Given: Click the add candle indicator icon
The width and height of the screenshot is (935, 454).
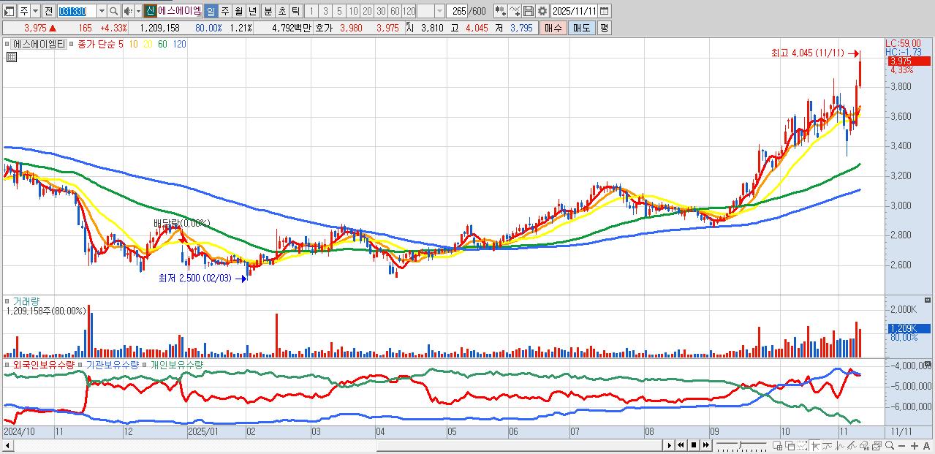Looking at the screenshot, I should pyautogui.click(x=500, y=12).
